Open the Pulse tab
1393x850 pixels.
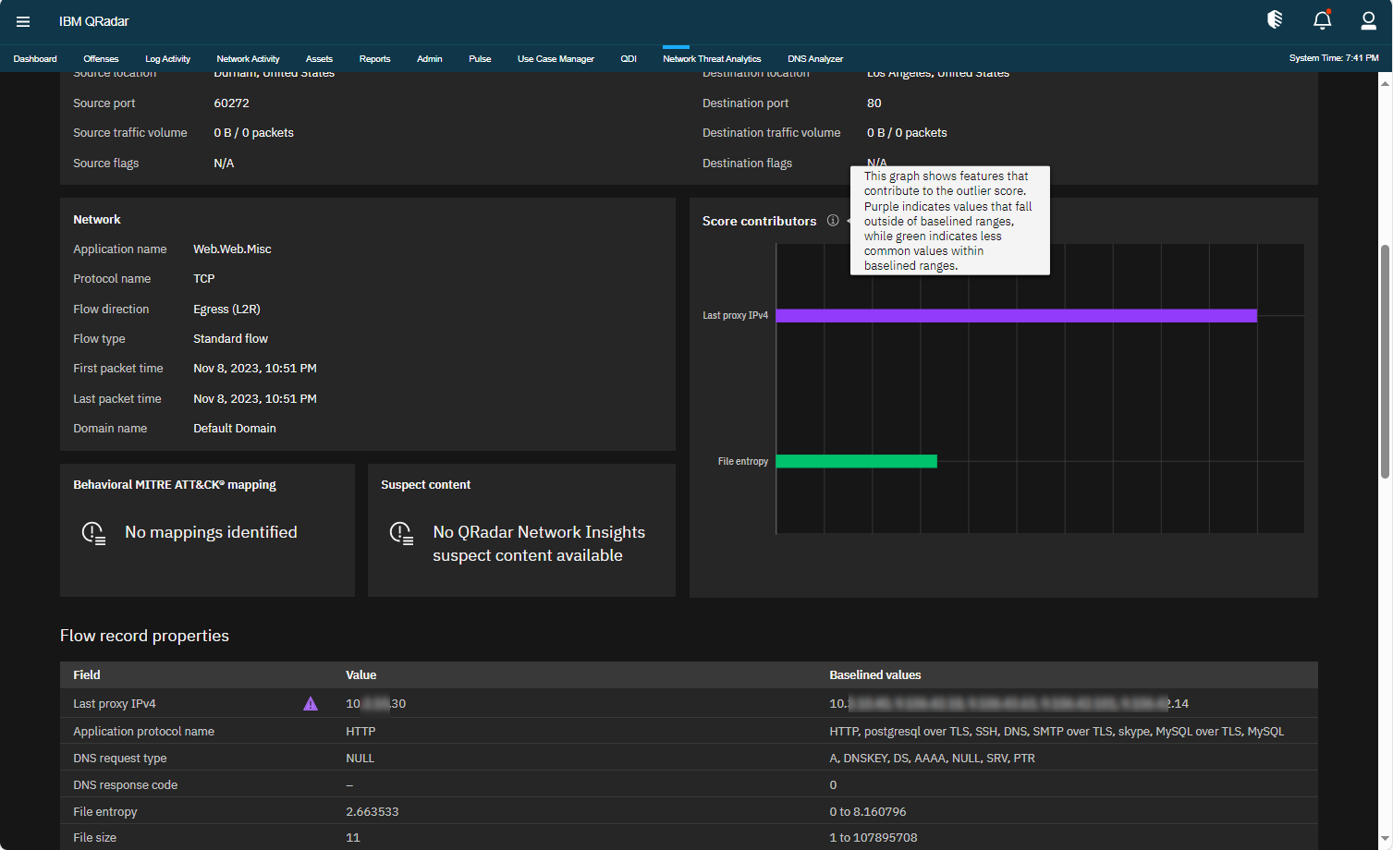pos(479,58)
